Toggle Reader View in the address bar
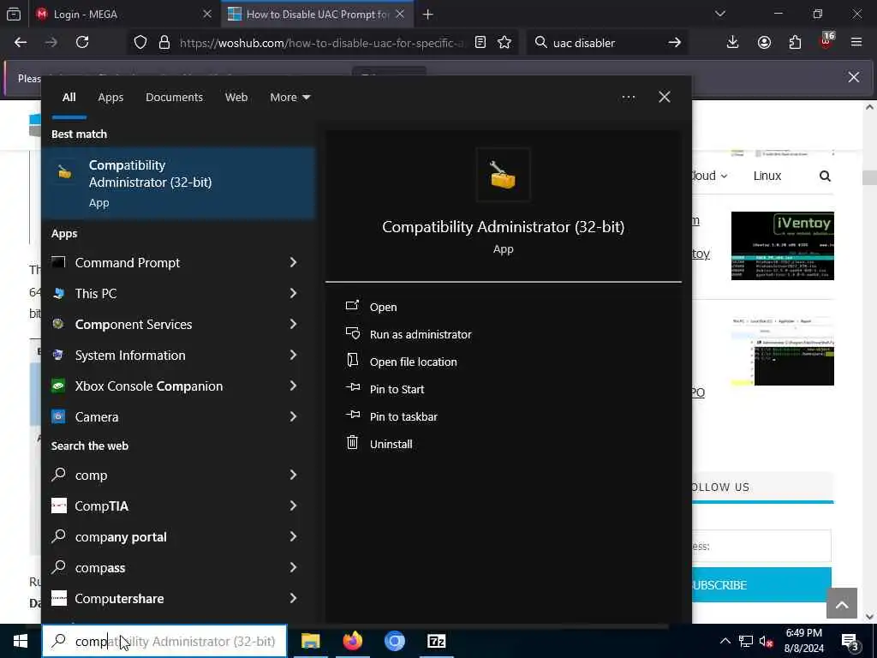This screenshot has height=658, width=877. pos(480,43)
